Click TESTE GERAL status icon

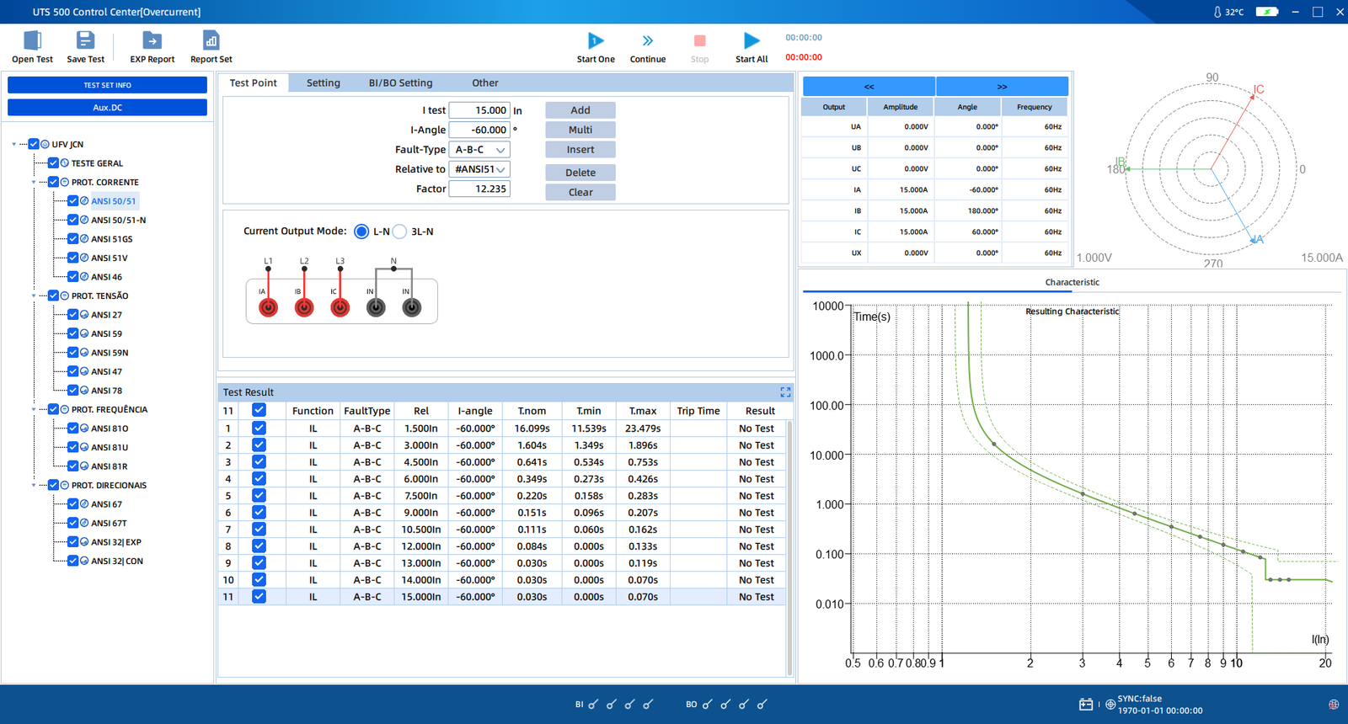tap(65, 163)
